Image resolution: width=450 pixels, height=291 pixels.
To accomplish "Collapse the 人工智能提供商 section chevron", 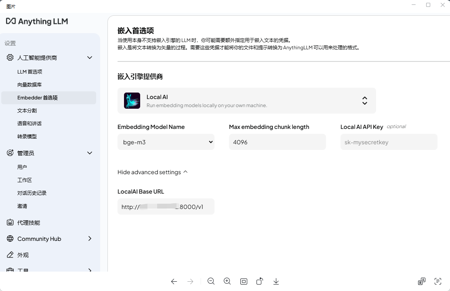I will 90,57.
